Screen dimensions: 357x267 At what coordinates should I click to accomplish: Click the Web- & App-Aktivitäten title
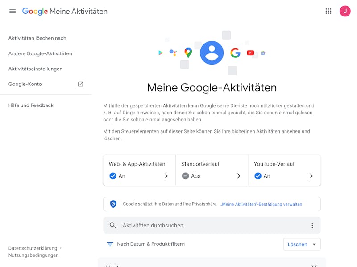point(137,164)
